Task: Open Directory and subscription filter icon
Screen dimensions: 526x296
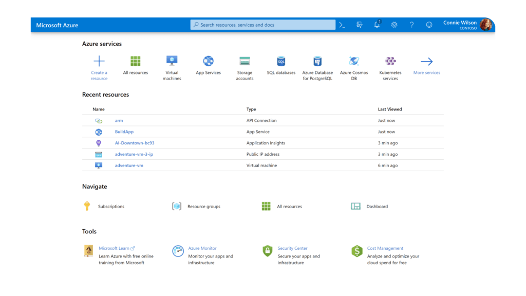Action: 359,25
